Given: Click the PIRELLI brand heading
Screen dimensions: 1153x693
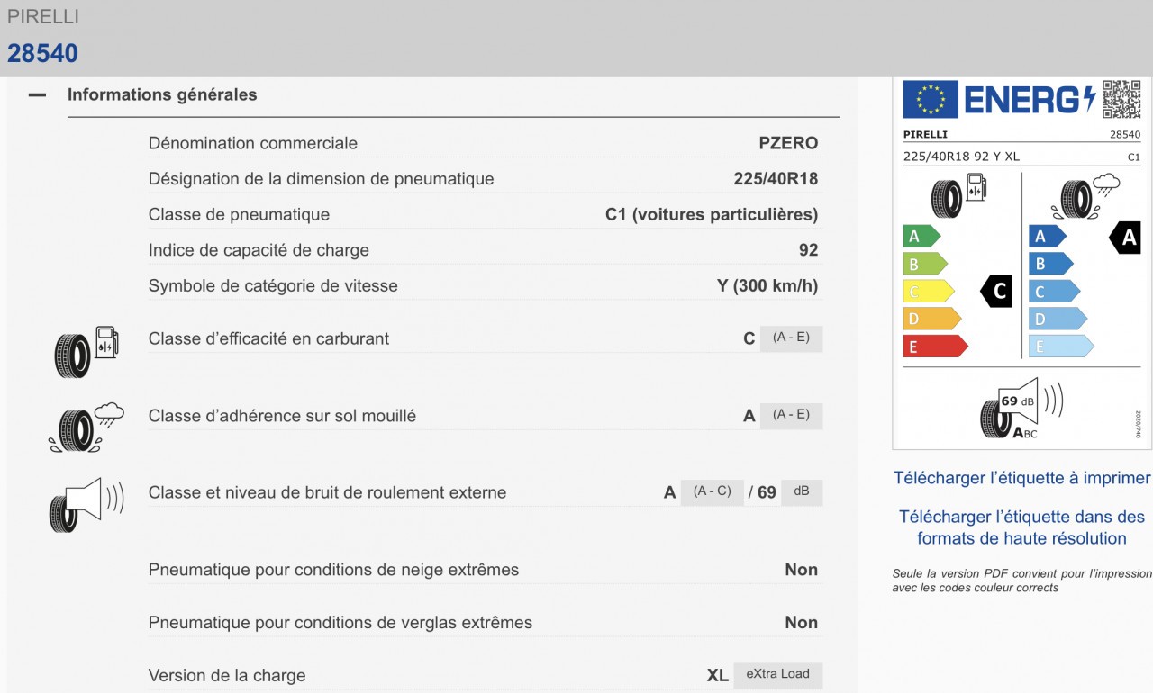Looking at the screenshot, I should point(43,17).
